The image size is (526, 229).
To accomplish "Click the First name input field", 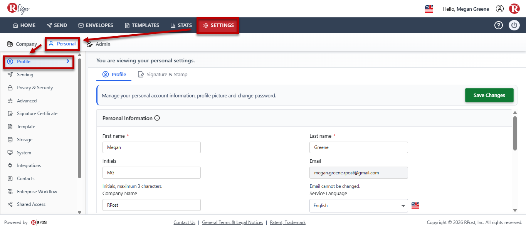I will [151, 147].
